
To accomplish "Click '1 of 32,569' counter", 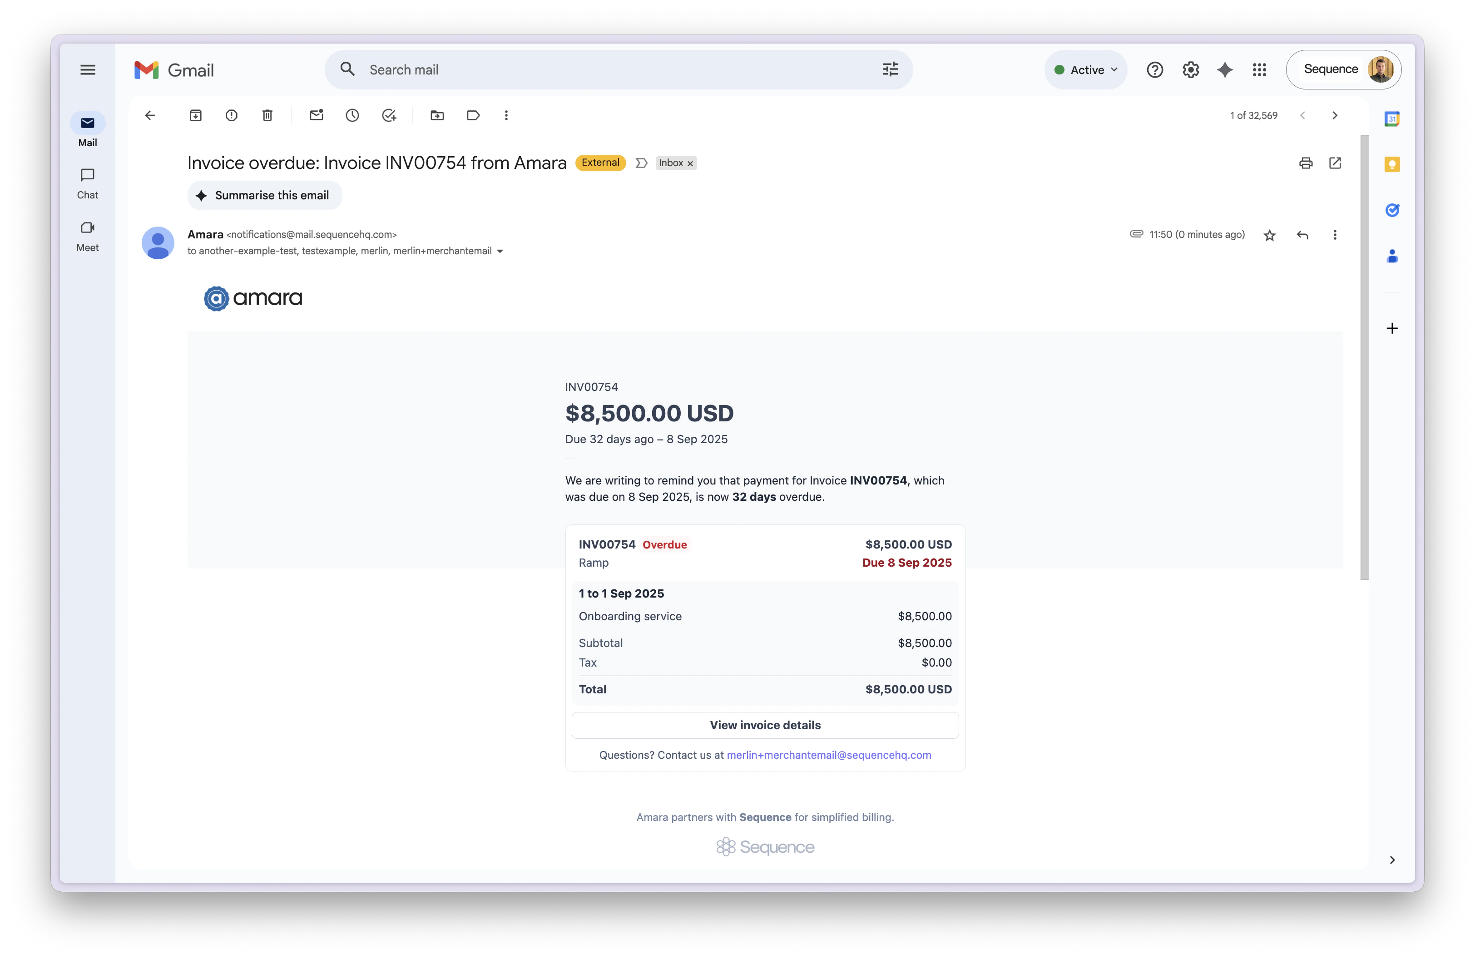I will [x=1253, y=115].
